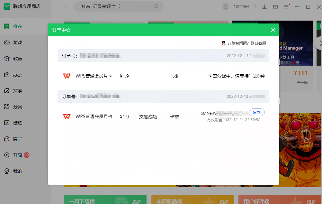Go to 游戏 games section
The height and width of the screenshot is (204, 322).
pyautogui.click(x=18, y=42)
